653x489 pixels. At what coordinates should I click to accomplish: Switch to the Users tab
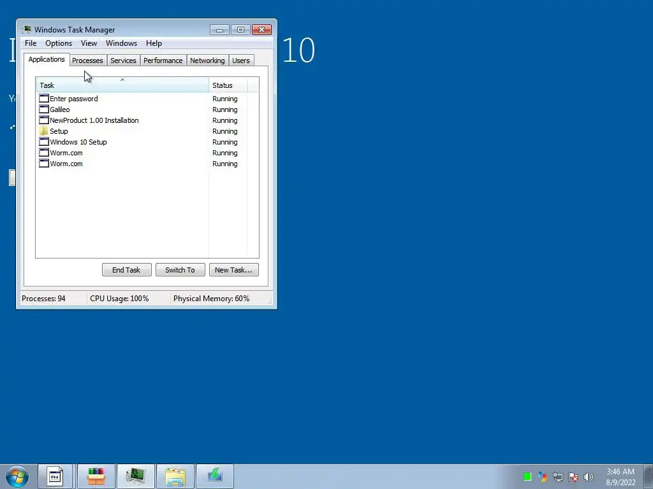(x=240, y=60)
